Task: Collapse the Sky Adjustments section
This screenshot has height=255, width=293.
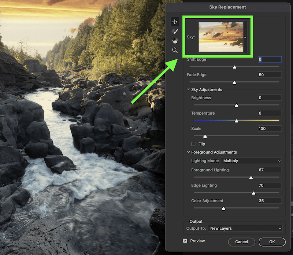Action: [188, 89]
